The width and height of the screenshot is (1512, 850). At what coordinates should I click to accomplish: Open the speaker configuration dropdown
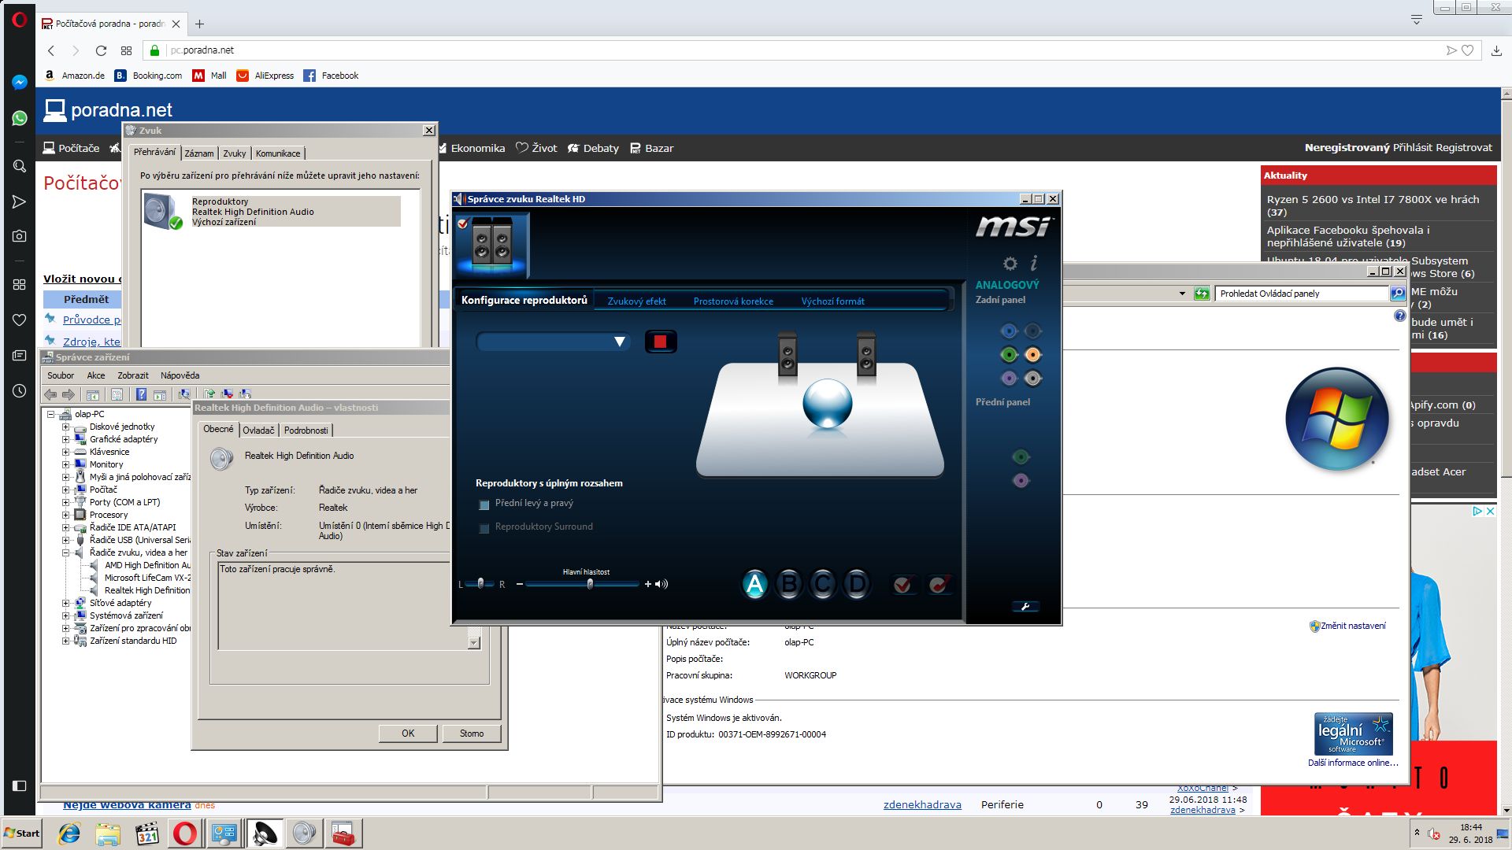point(619,342)
